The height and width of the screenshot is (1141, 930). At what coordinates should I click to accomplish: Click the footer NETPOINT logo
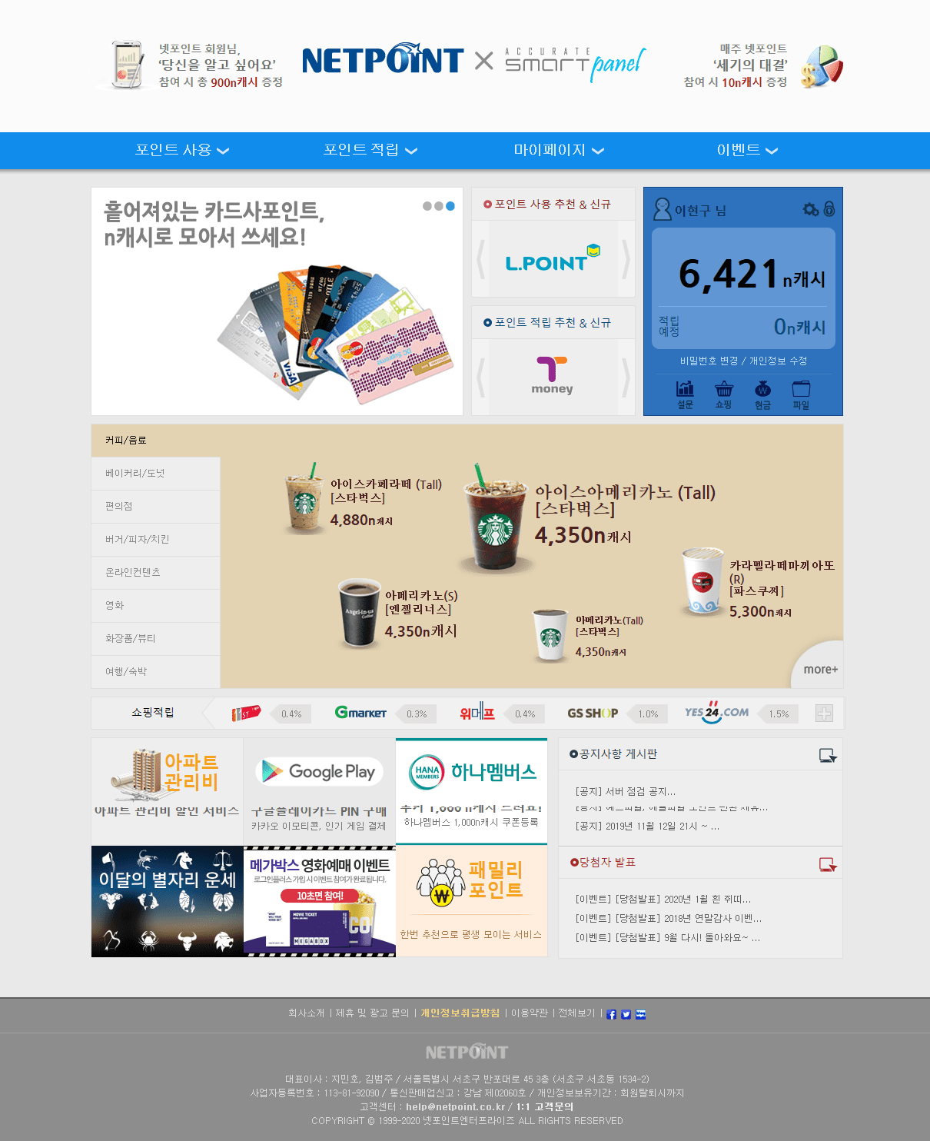467,1052
